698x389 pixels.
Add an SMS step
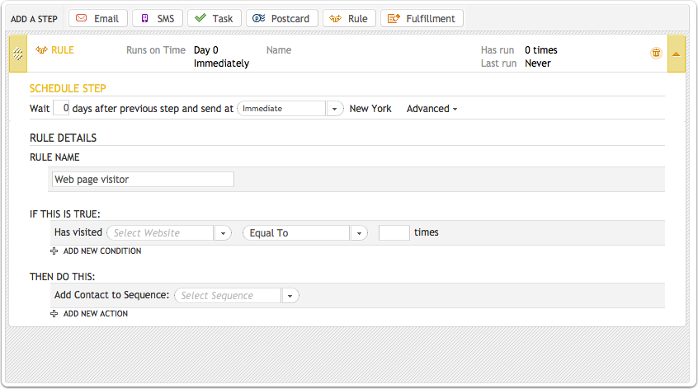tap(158, 19)
